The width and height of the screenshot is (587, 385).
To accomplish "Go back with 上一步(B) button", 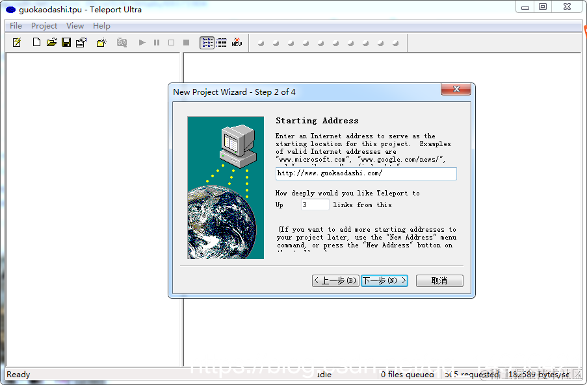I will (x=335, y=280).
